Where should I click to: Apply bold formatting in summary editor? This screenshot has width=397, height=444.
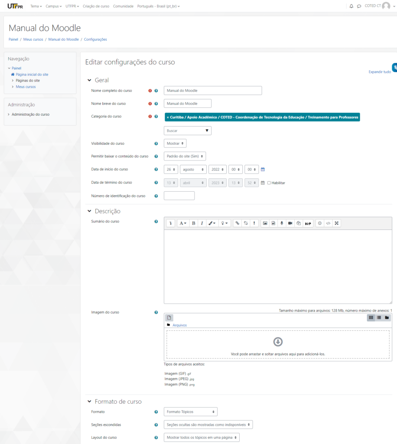point(194,223)
